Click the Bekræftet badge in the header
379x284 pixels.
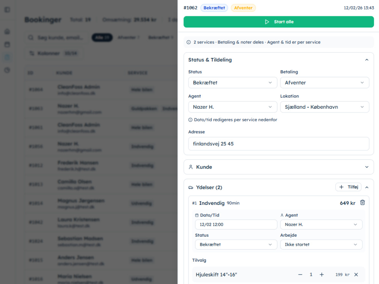point(214,8)
